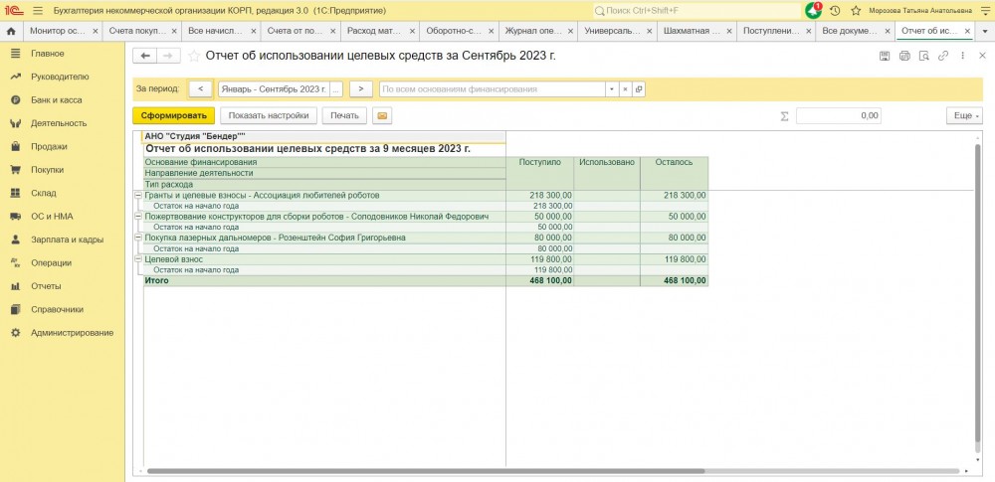The width and height of the screenshot is (995, 482).
Task: Open the history clock icon
Action: coord(835,10)
